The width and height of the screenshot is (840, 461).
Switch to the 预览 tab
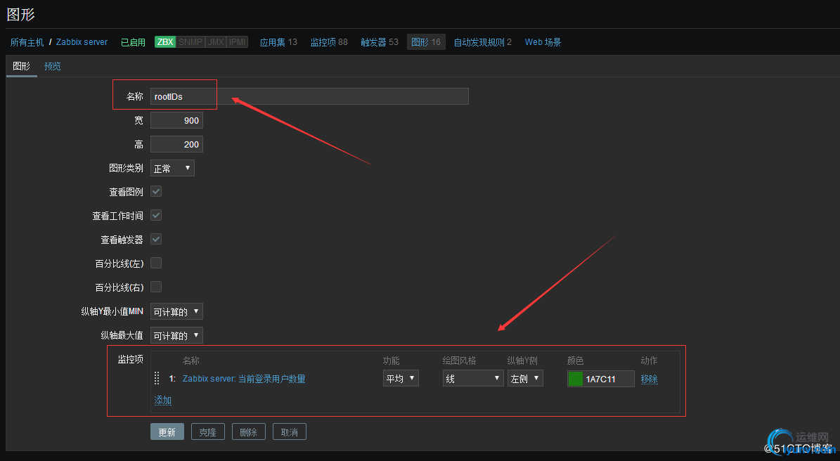coord(53,66)
